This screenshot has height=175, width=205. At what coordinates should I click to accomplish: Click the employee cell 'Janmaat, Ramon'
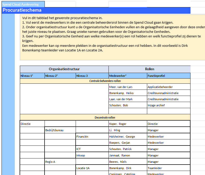click(120, 155)
